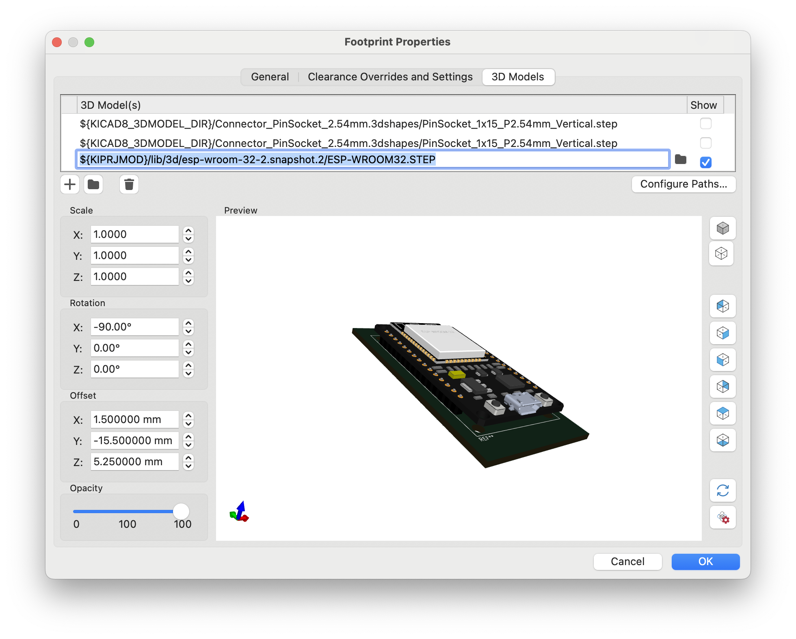Click the reload board and 3D models icon

[x=722, y=490]
